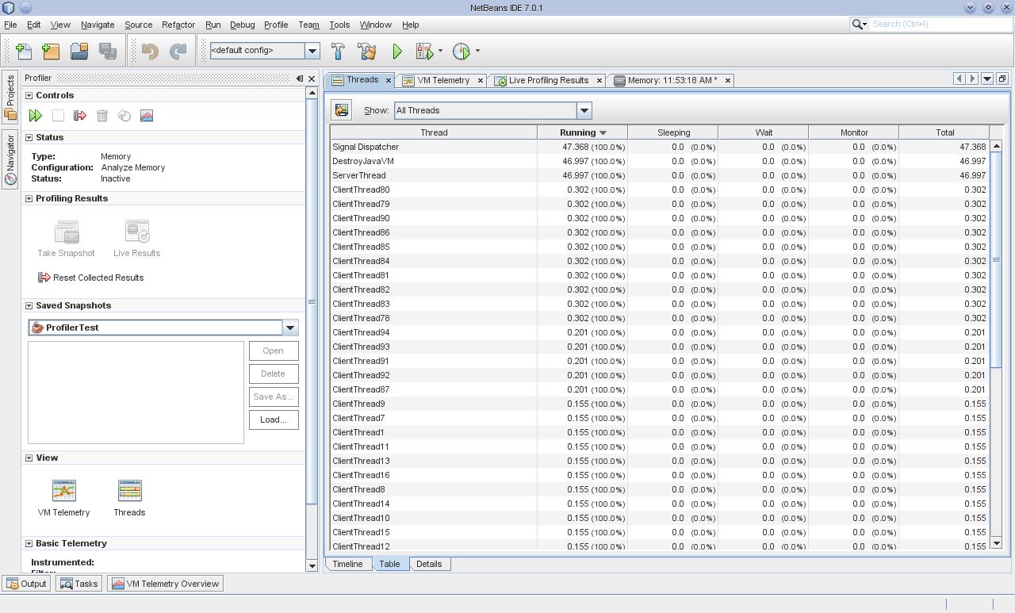1015x613 pixels.
Task: Click Clean and Build Project icon
Action: pyautogui.click(x=366, y=51)
